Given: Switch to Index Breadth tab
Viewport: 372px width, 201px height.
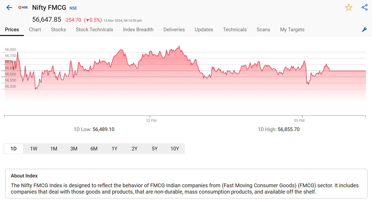Looking at the screenshot, I should [138, 30].
